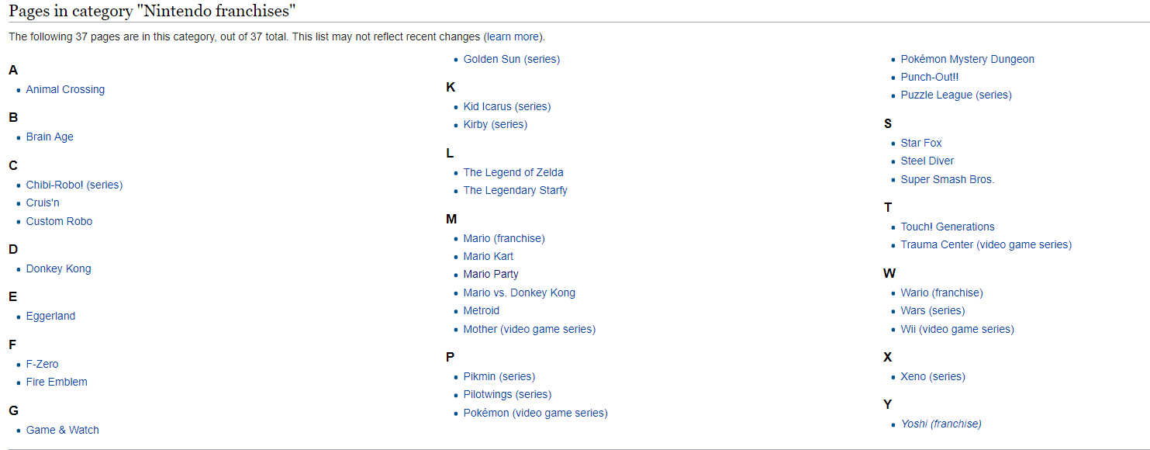
Task: Open the Animal Crossing page
Action: 65,89
